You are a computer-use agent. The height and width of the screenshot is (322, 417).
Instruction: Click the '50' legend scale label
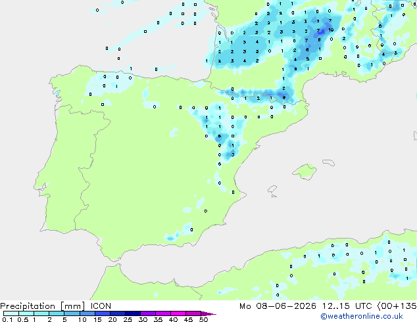pyautogui.click(x=203, y=319)
